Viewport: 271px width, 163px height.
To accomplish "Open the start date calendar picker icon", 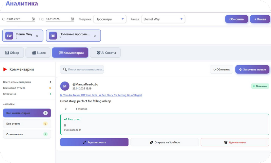I will 33,19.
